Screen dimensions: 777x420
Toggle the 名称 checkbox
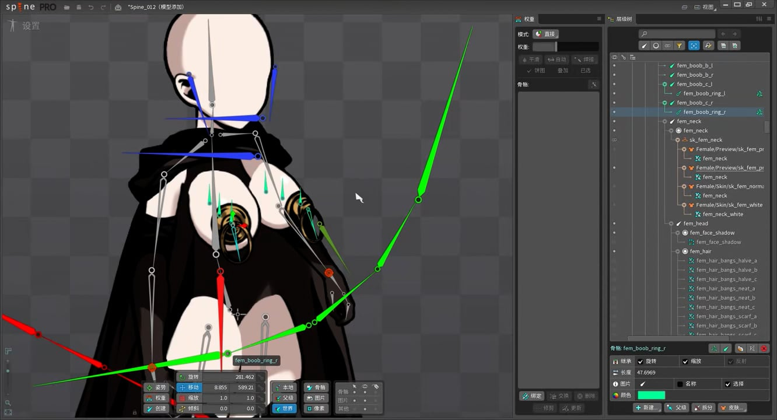680,384
